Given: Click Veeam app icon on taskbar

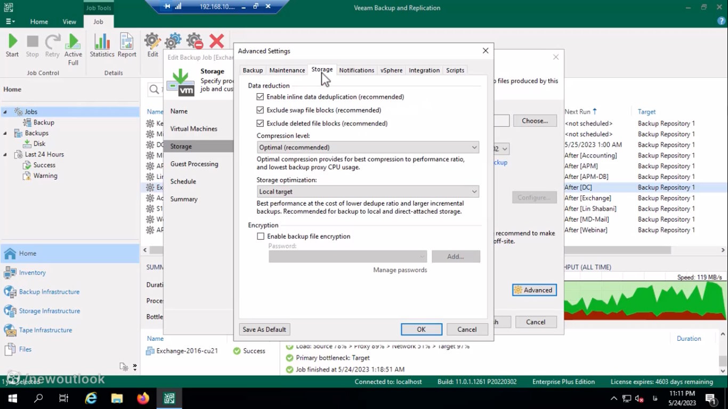Looking at the screenshot, I should coord(169,398).
